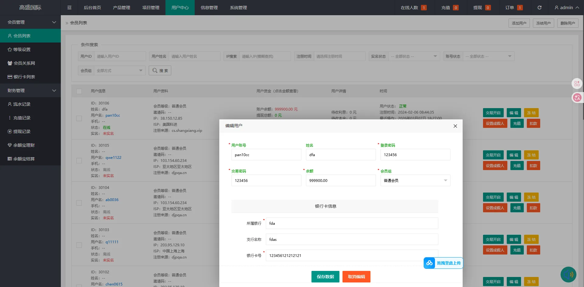The height and width of the screenshot is (287, 584).
Task: Click the 用户姓名 search input field
Action: tap(195, 56)
